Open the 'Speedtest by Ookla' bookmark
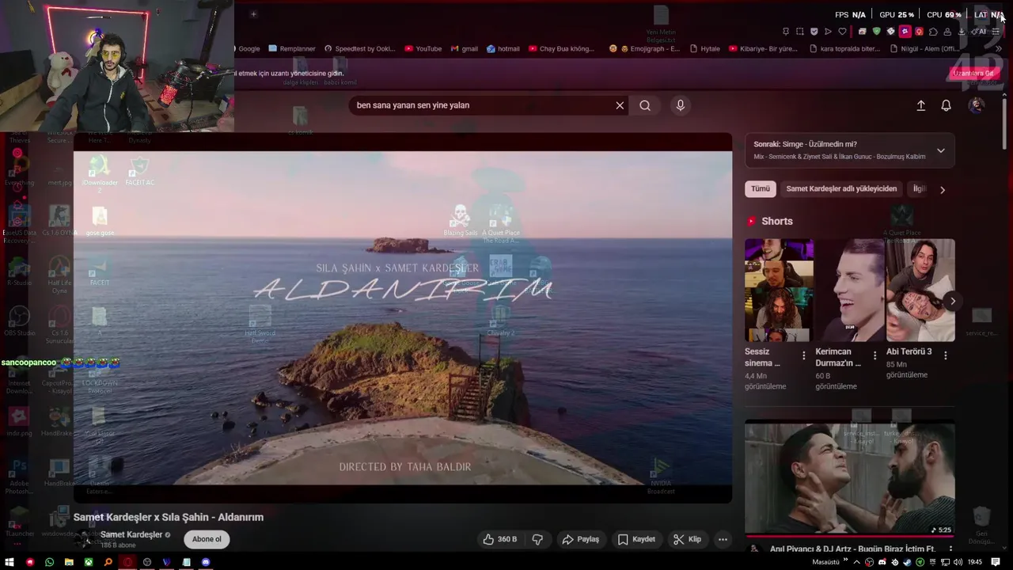The width and height of the screenshot is (1013, 570). click(359, 48)
